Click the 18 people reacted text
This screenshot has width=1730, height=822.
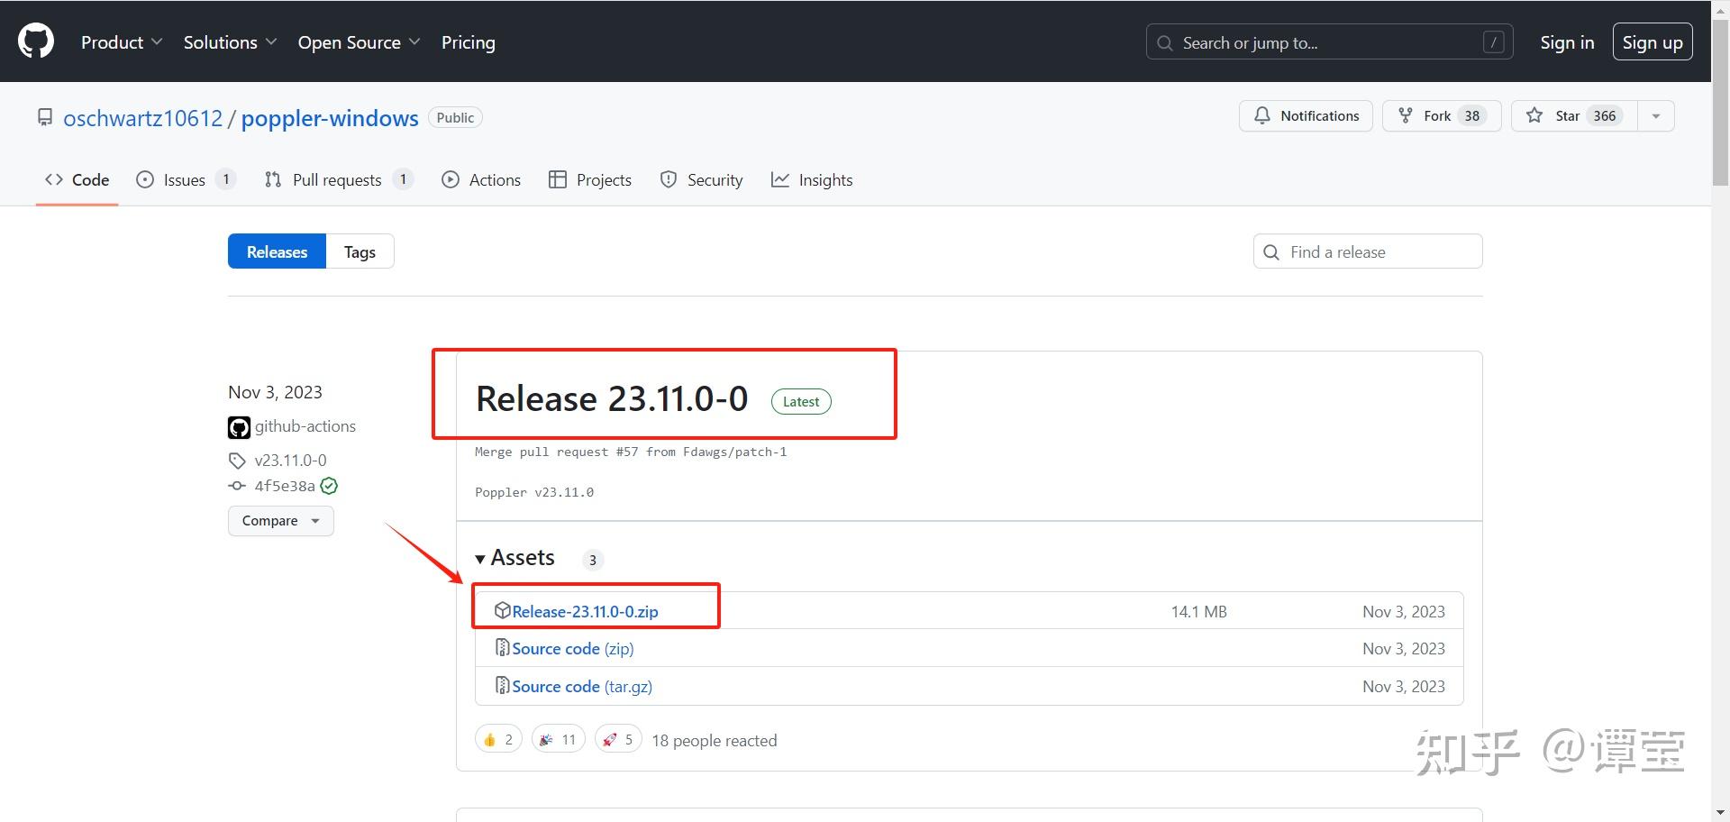(715, 741)
